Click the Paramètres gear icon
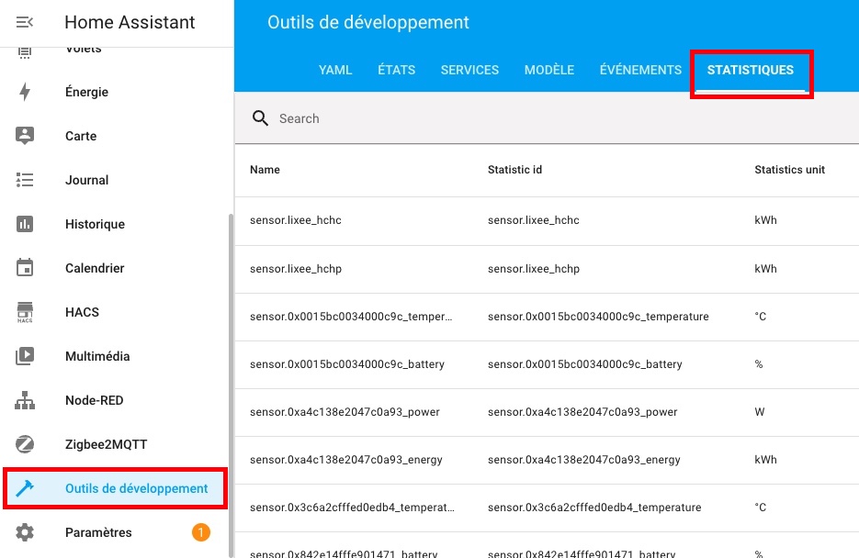859x558 pixels. coord(25,532)
